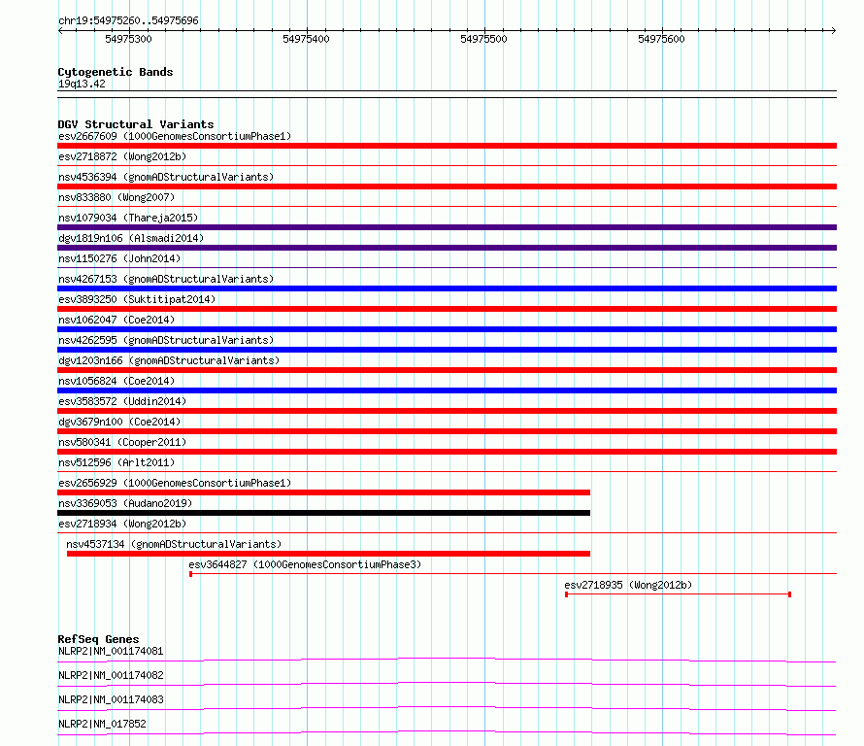This screenshot has width=864, height=746.
Task: Select the nsv1056824 (Coe2014) label
Action: pos(116,381)
